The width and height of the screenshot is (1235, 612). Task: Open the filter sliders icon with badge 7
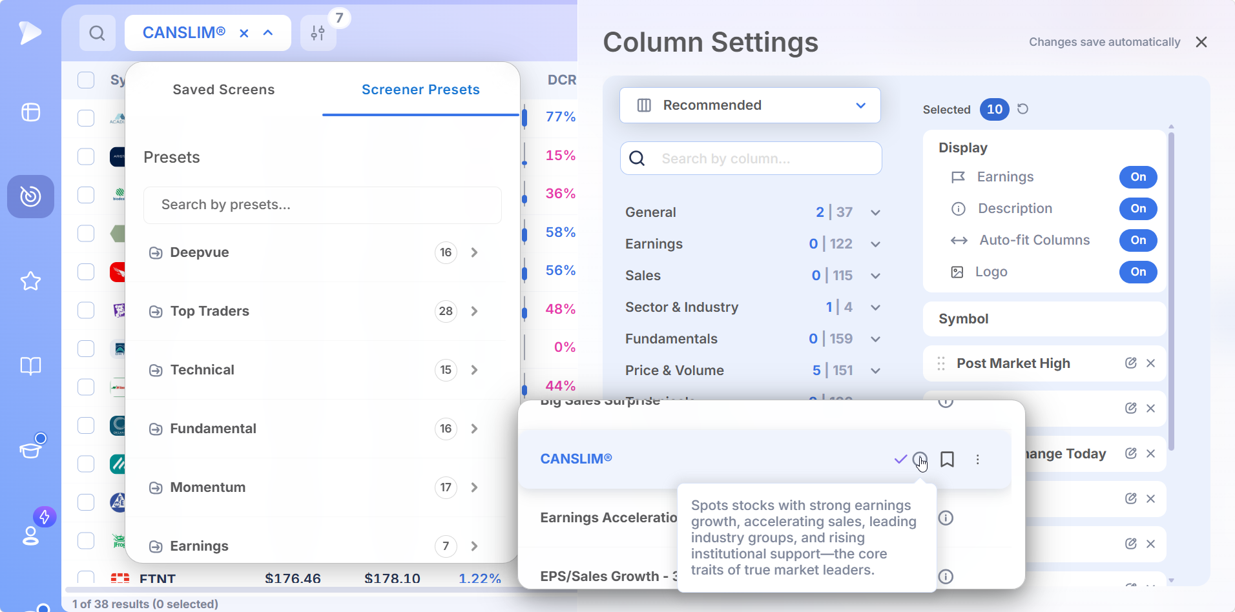pos(318,33)
